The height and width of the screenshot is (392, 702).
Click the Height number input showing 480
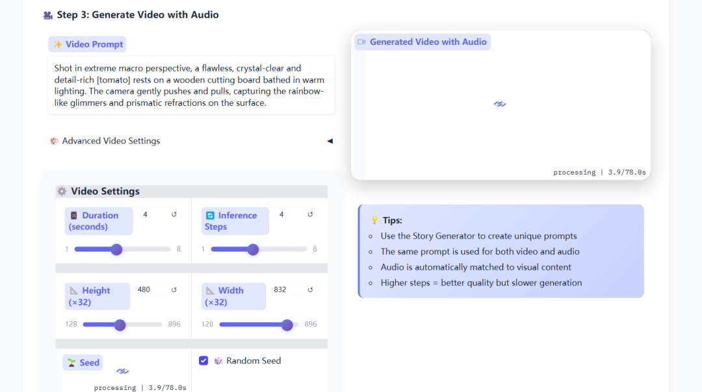point(148,290)
